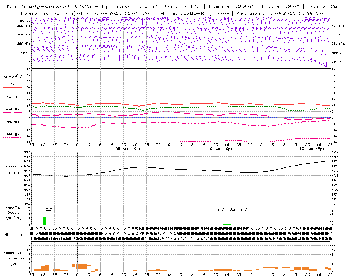
Task: Click the (мм/1ч.) precipitation unit label
Action: click(14, 218)
